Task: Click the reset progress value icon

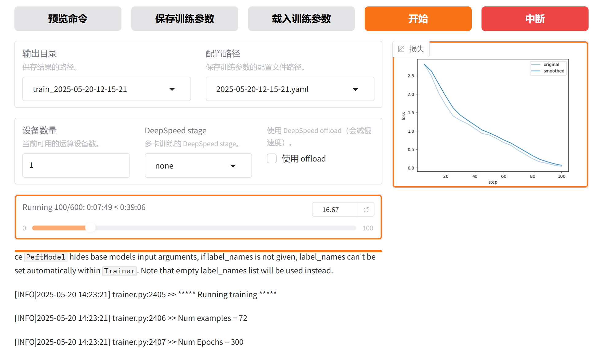Action: coord(366,210)
